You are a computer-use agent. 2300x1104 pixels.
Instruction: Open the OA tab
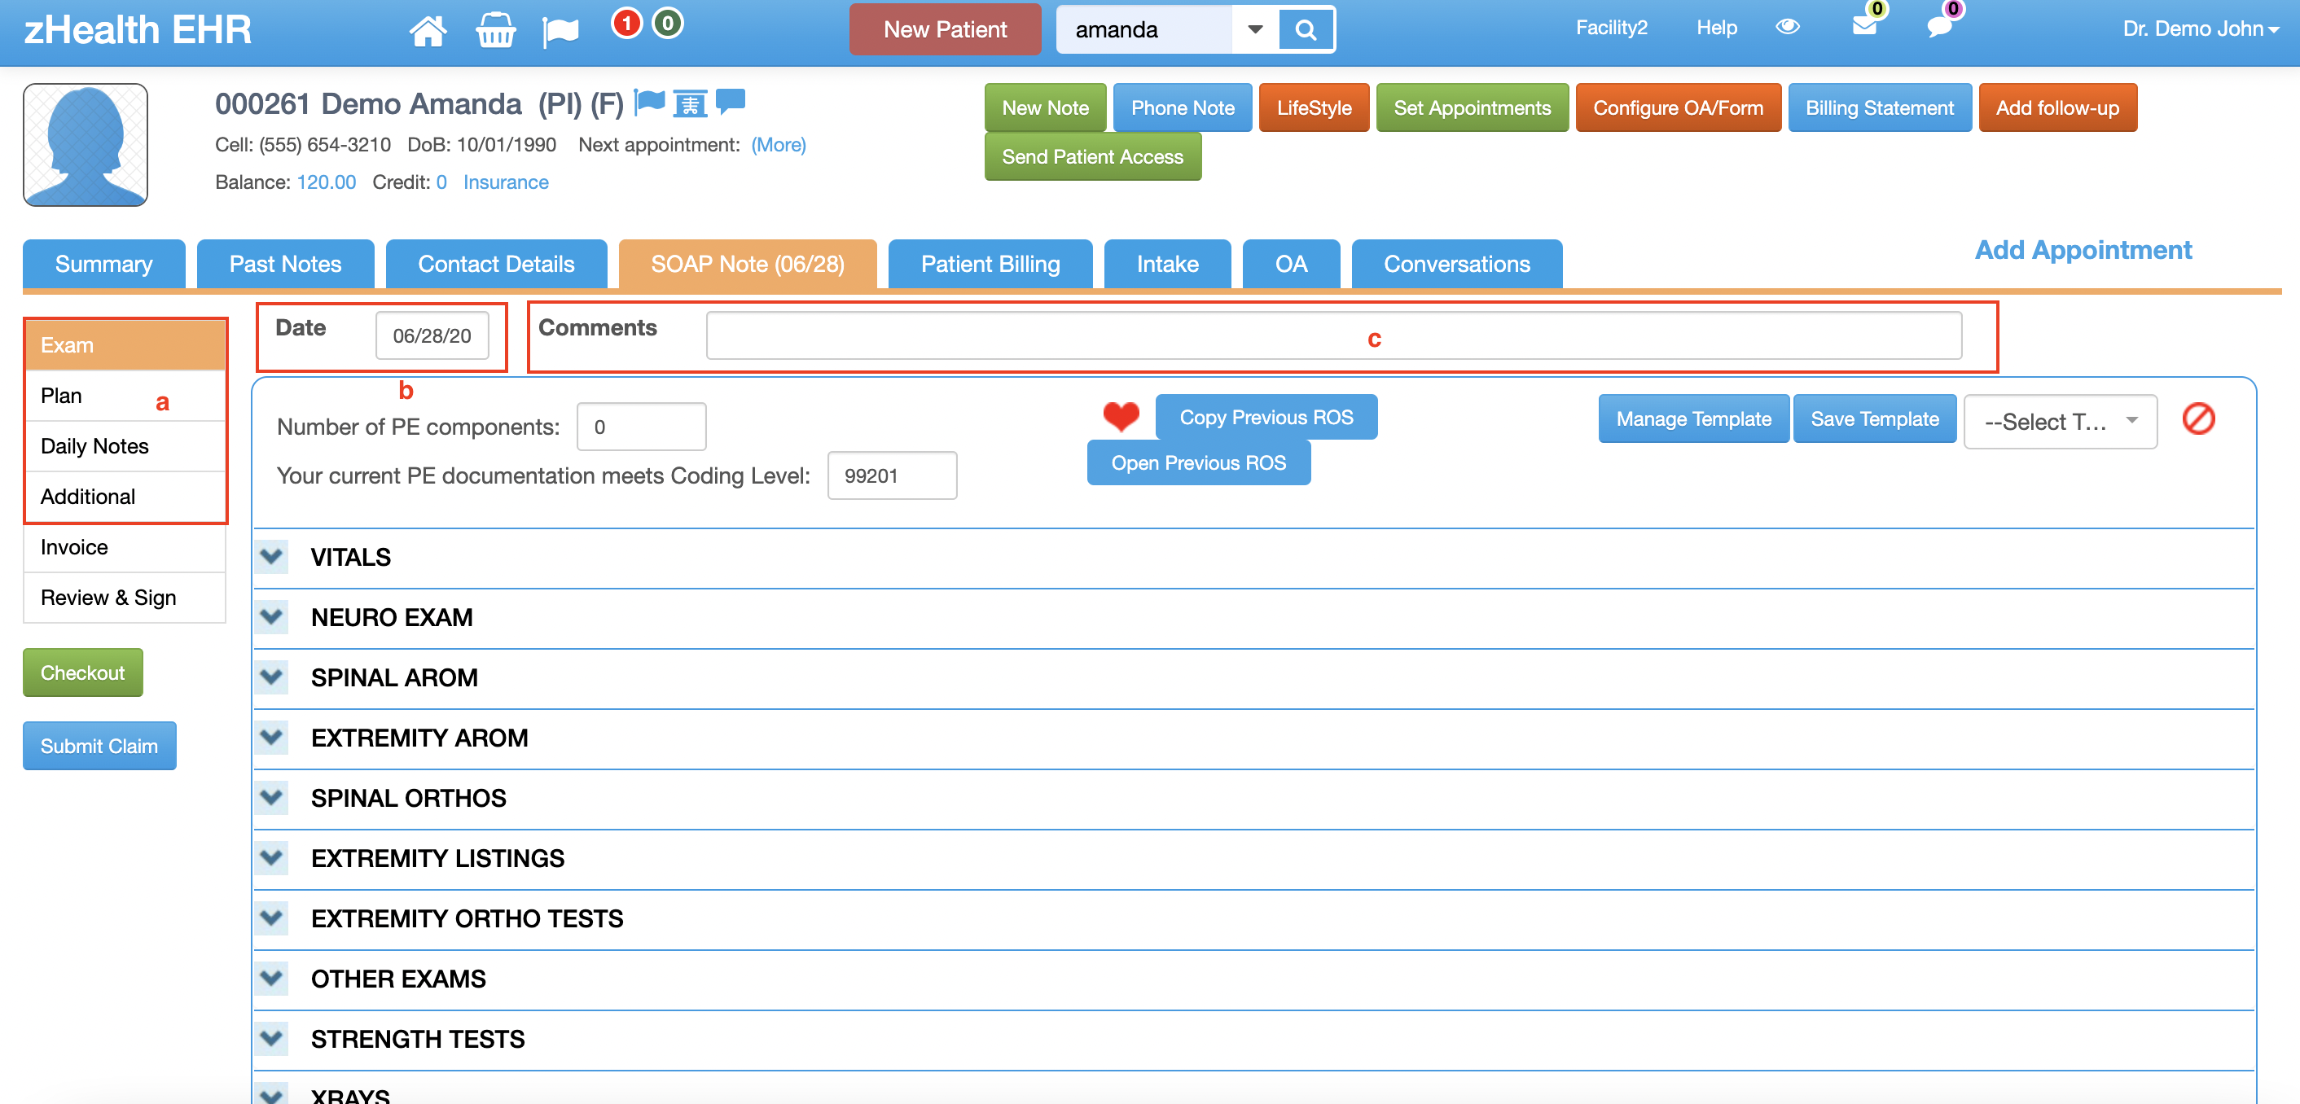pyautogui.click(x=1290, y=264)
